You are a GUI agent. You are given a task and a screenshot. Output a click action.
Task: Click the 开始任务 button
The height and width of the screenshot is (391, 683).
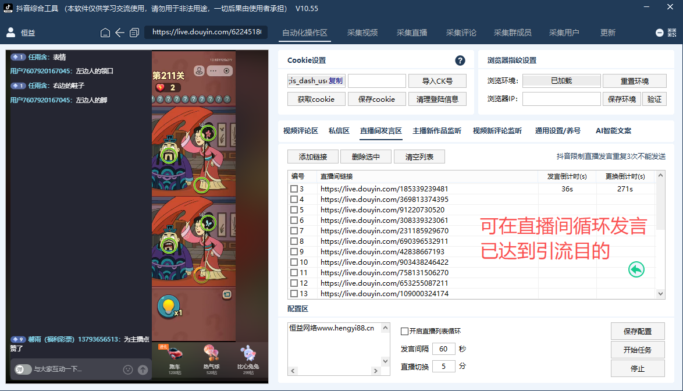tap(638, 350)
